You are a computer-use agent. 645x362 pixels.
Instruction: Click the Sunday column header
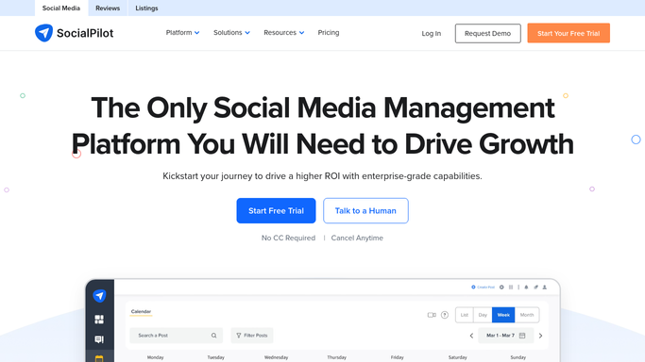point(518,357)
